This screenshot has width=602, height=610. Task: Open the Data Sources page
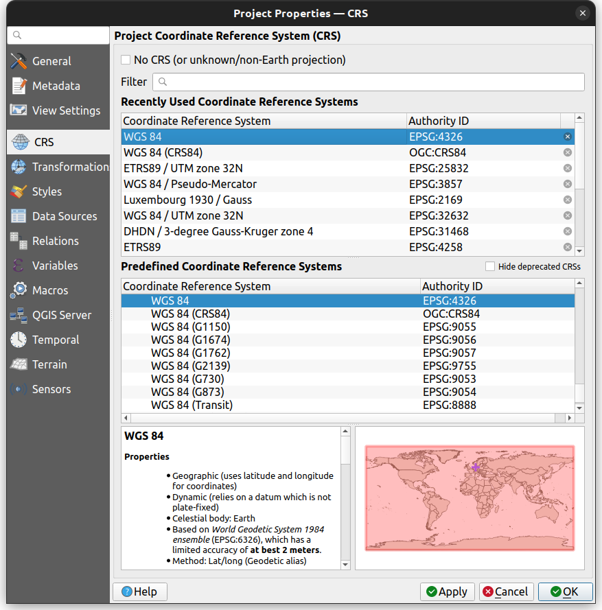point(58,216)
